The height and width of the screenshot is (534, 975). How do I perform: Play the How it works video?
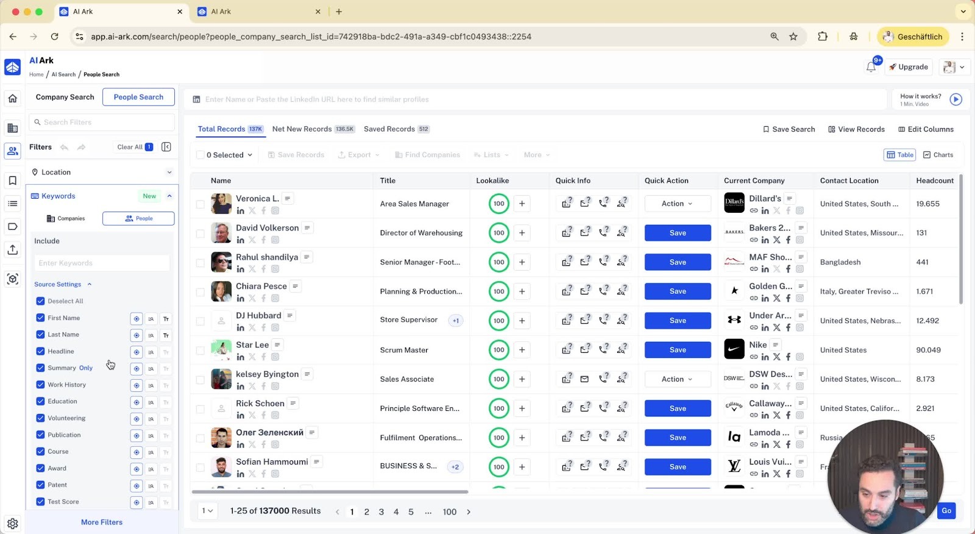[955, 99]
